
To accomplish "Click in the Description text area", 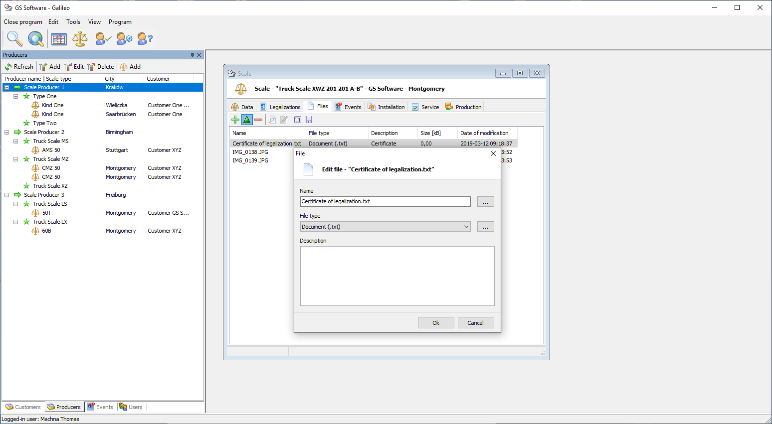I will click(x=397, y=276).
